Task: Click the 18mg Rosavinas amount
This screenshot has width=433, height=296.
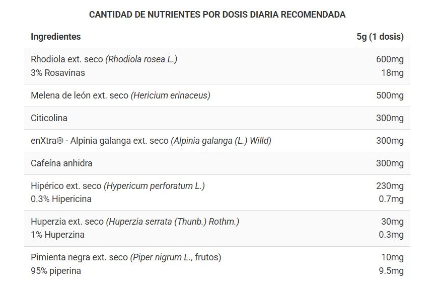Action: tap(392, 73)
